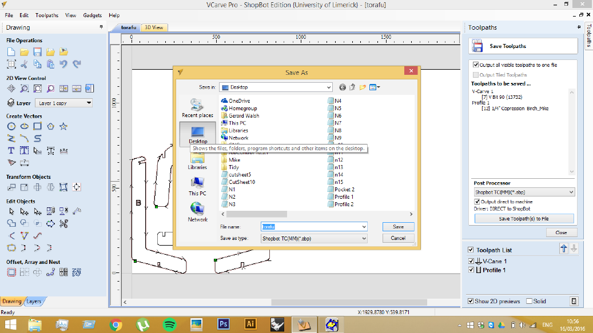The height and width of the screenshot is (333, 593).
Task: Toggle Output direct to machine checkbox
Action: [477, 202]
